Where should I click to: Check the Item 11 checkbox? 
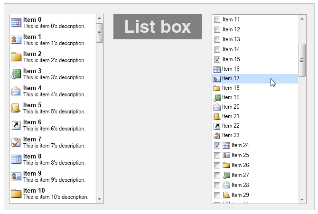[x=217, y=20]
